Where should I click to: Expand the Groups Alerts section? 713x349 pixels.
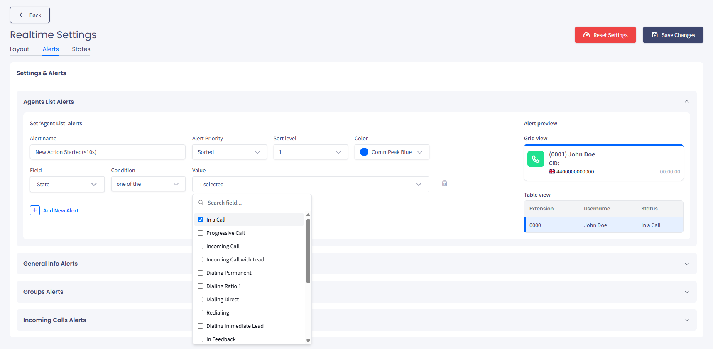click(x=687, y=292)
